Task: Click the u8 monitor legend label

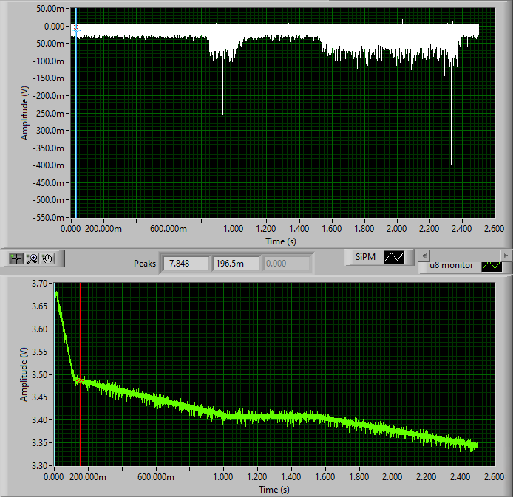Action: (451, 265)
